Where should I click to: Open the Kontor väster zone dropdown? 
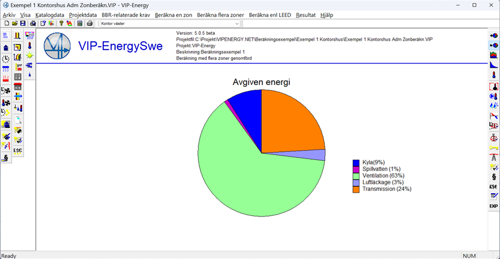pyautogui.click(x=236, y=23)
